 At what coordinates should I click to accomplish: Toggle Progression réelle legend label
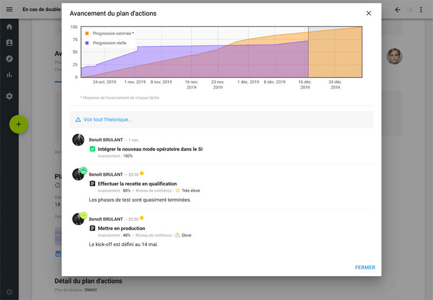point(110,43)
